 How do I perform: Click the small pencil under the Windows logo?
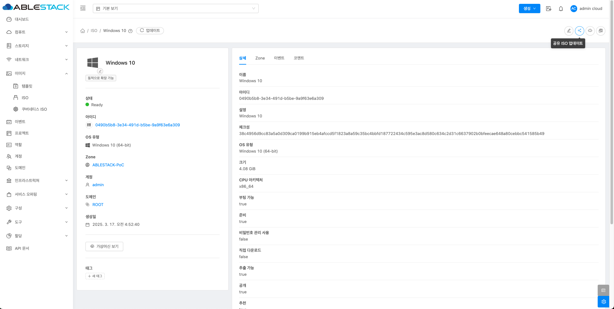point(100,71)
